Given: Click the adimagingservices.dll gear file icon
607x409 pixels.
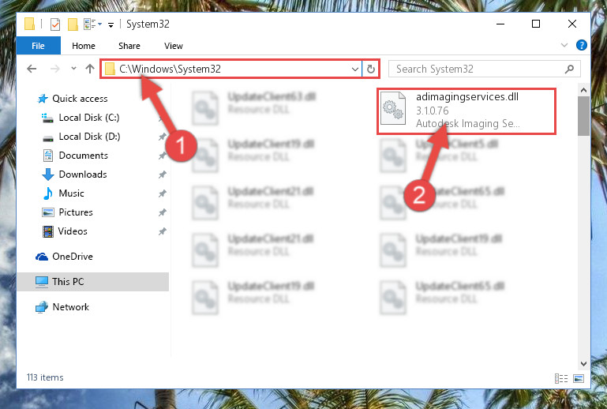Looking at the screenshot, I should click(x=393, y=109).
